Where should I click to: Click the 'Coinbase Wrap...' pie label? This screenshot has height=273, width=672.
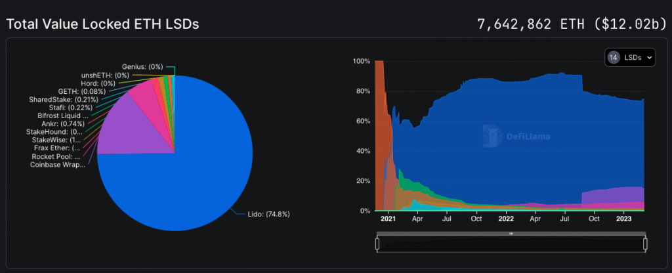click(58, 165)
